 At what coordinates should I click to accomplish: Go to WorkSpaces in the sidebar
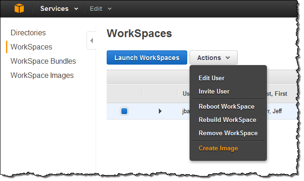click(x=31, y=47)
